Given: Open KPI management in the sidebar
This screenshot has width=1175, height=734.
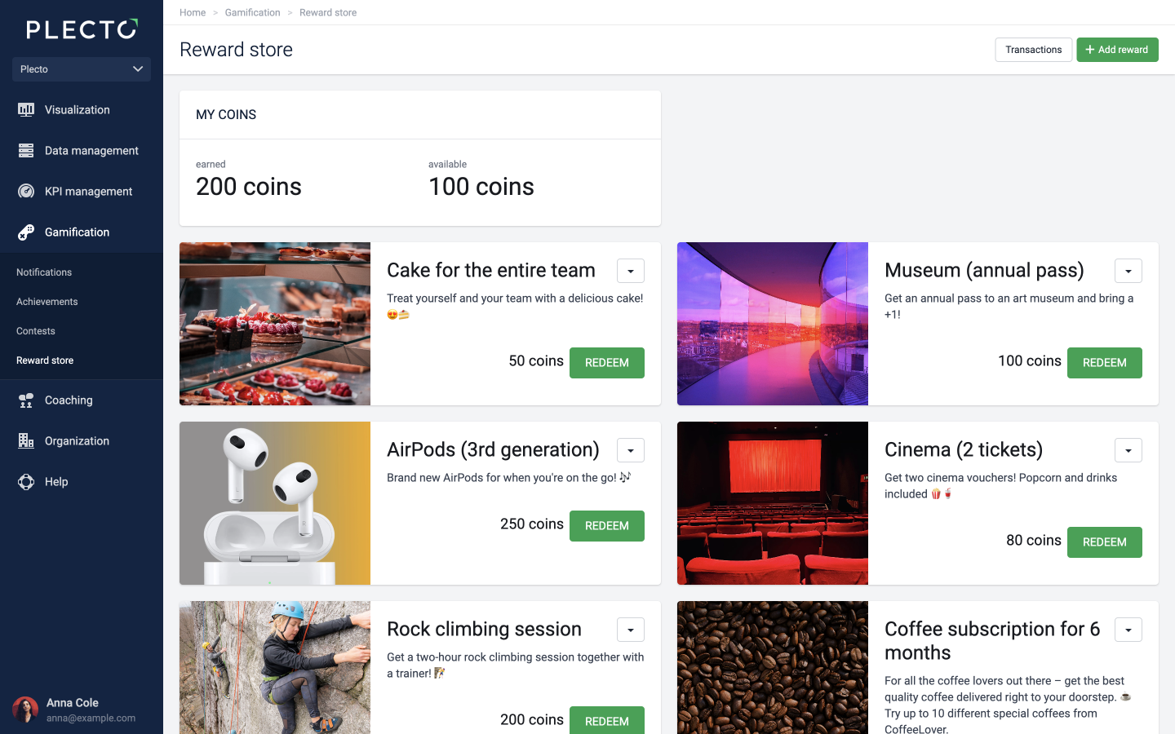Looking at the screenshot, I should 82,191.
